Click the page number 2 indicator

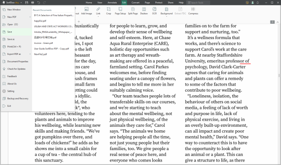(272, 22)
